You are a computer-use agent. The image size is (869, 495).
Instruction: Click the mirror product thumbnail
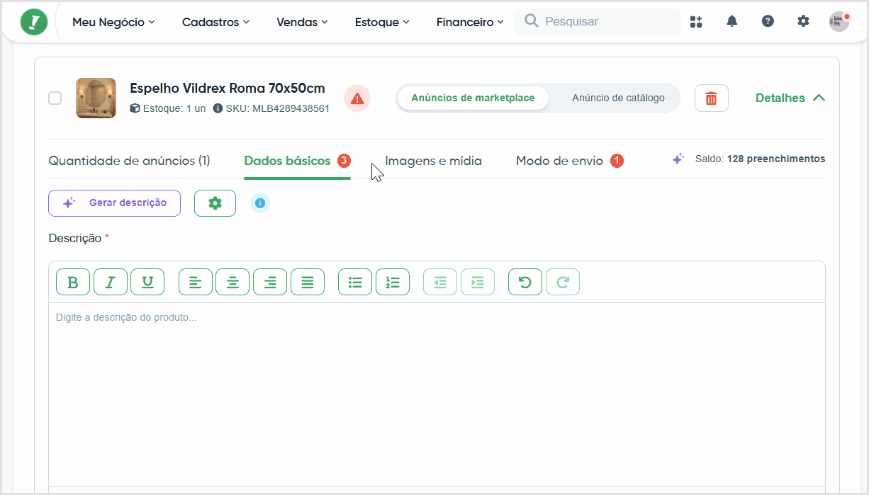click(96, 98)
